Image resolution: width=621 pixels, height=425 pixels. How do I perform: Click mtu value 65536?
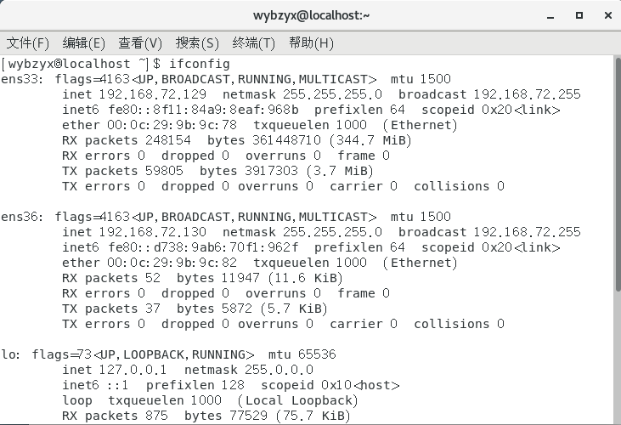(317, 354)
